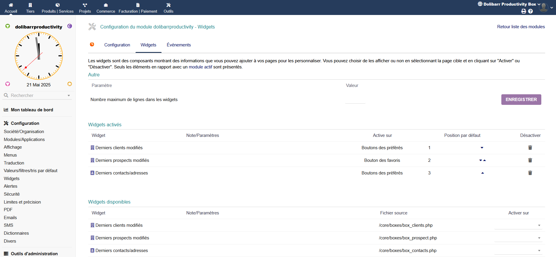Switch to the Configuration tab
The image size is (556, 257).
[x=117, y=45]
